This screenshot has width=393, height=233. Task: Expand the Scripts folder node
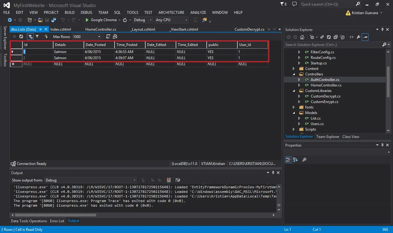click(294, 129)
